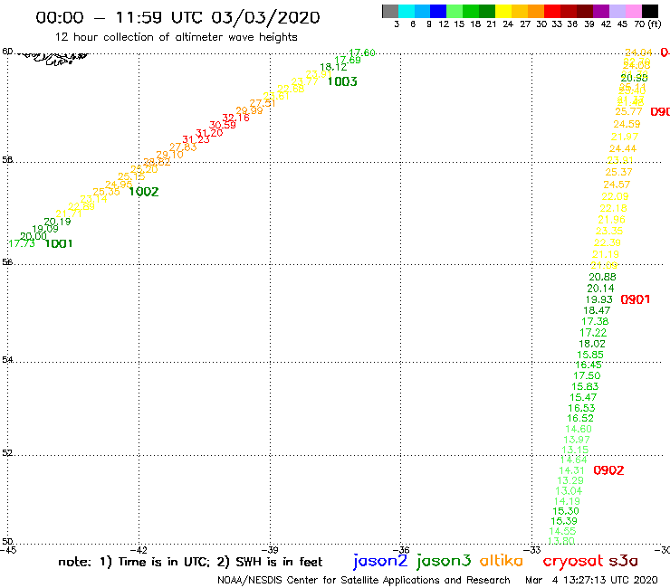Click the wave height value 30.59
This screenshot has height=588, width=670.
(222, 125)
